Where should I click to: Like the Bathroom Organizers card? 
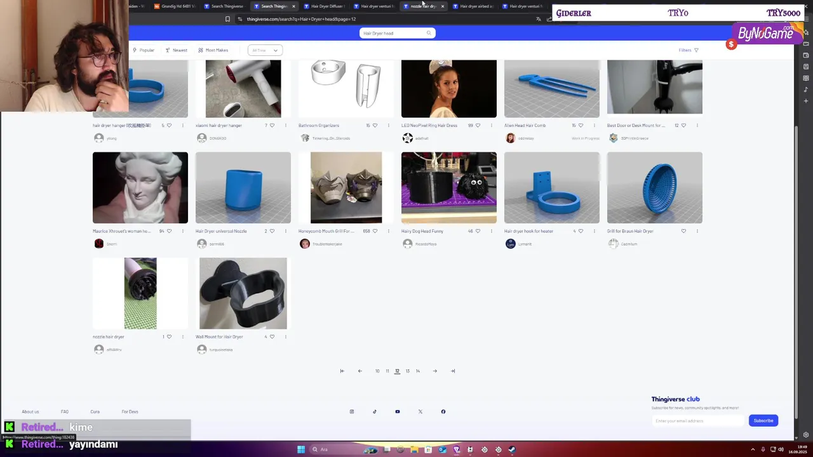click(x=375, y=126)
